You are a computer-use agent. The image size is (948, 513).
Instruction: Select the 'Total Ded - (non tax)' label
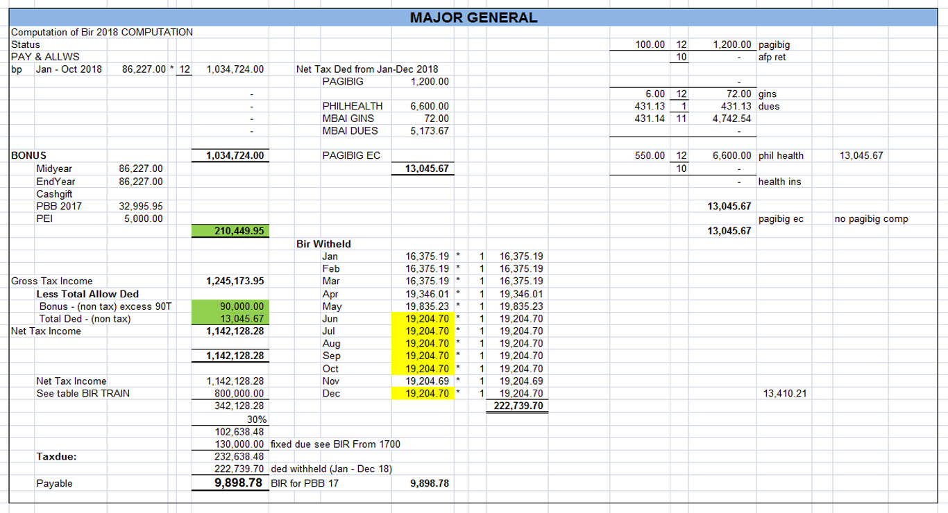coord(85,319)
